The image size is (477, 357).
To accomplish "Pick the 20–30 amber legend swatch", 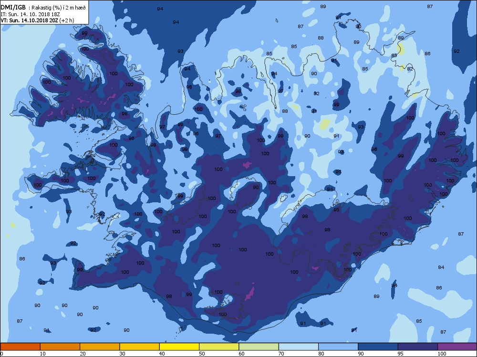I will (100, 347).
